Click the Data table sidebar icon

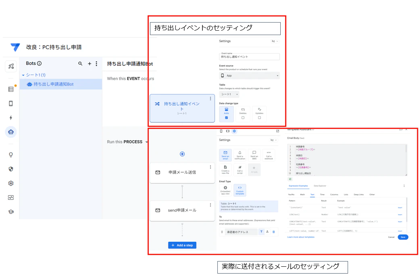(x=11, y=89)
